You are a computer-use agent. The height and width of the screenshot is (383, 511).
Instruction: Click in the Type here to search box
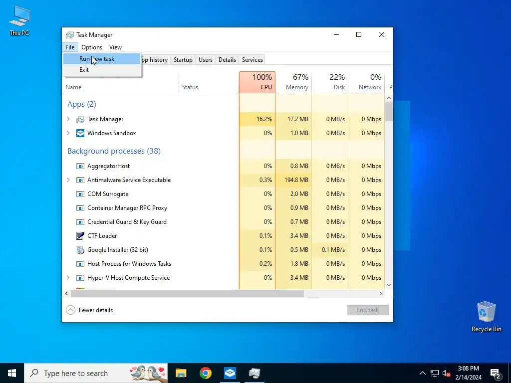pos(96,373)
